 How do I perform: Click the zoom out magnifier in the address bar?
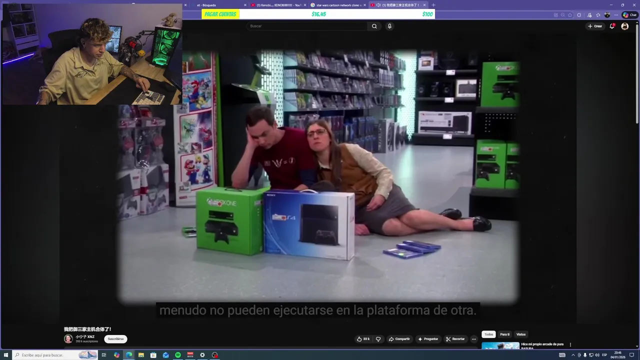(x=563, y=15)
